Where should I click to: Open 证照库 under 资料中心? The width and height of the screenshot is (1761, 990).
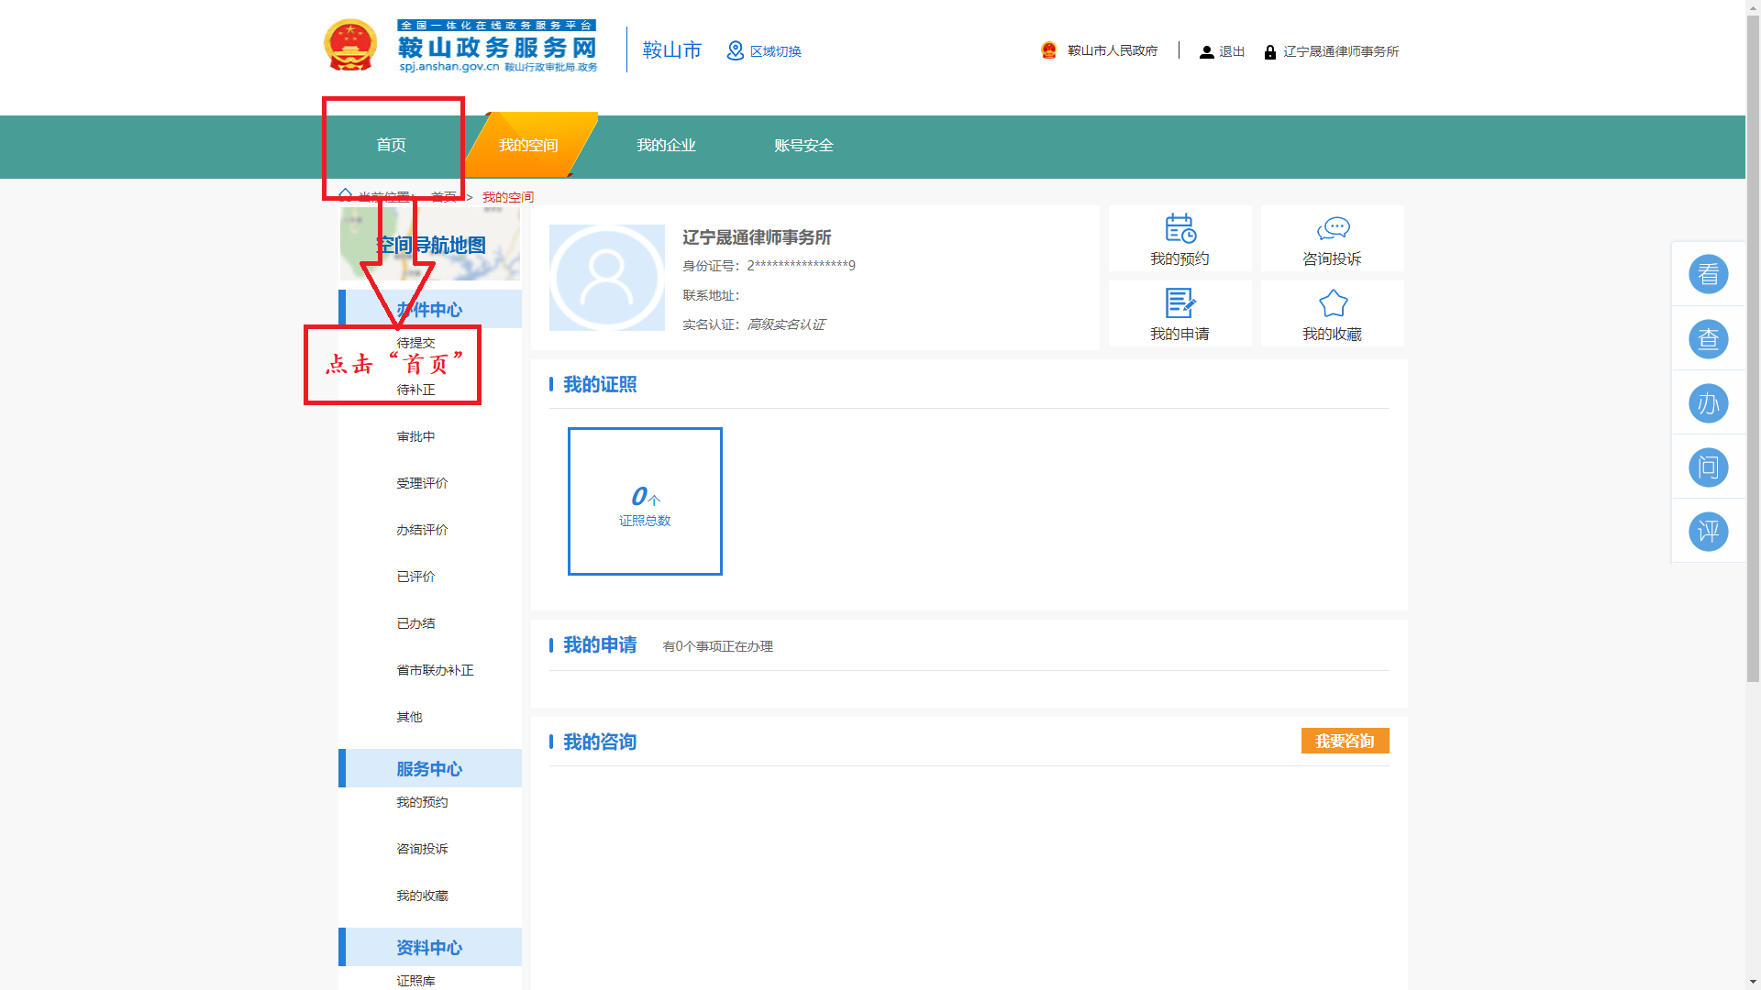click(415, 980)
